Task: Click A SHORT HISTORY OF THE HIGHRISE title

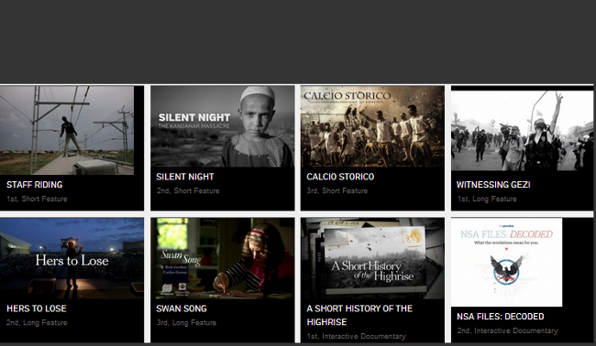Action: coord(359,315)
